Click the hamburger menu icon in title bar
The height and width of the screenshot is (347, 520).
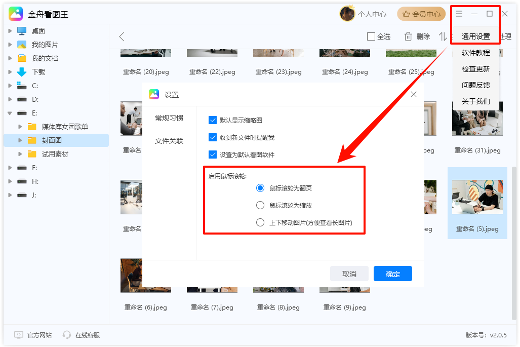coord(459,14)
